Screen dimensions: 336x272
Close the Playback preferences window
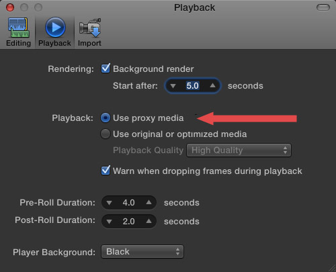pyautogui.click(x=10, y=7)
